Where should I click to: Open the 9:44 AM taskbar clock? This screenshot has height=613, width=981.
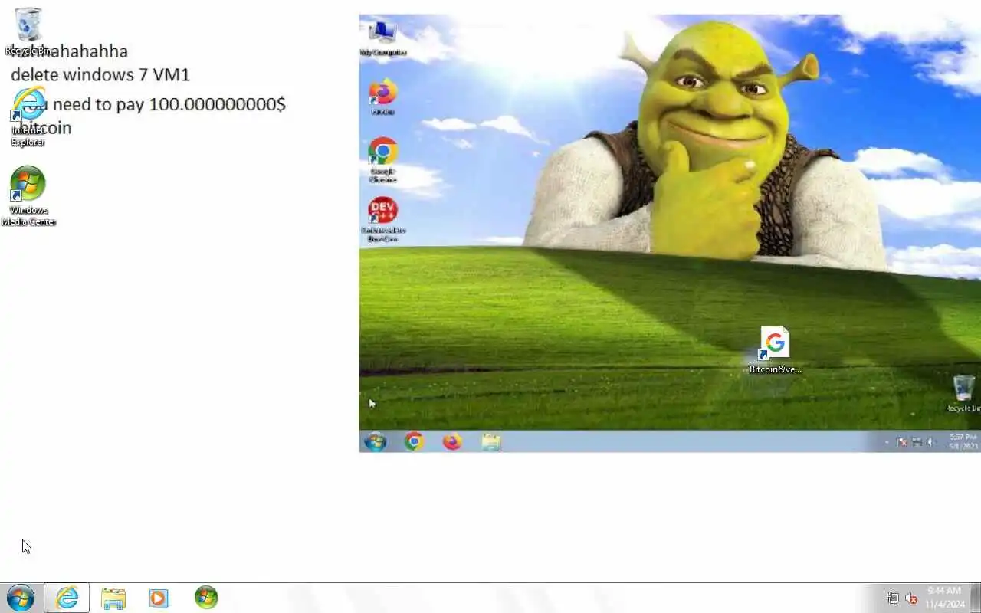[944, 598]
